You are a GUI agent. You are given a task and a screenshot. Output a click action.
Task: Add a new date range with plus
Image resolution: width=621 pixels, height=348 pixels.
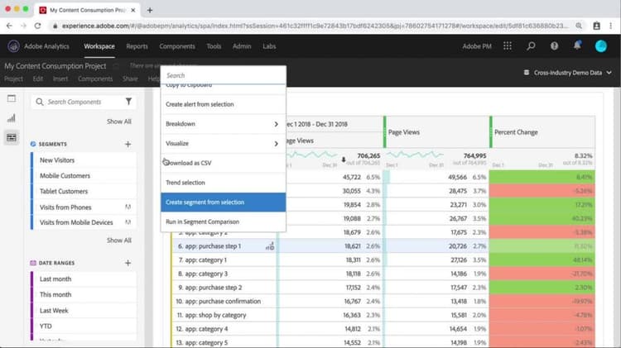click(128, 263)
